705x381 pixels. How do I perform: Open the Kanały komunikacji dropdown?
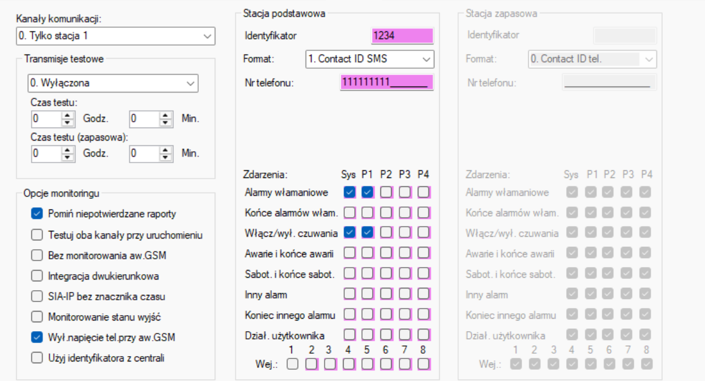tap(116, 36)
